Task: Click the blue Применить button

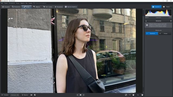Action: (x=152, y=33)
